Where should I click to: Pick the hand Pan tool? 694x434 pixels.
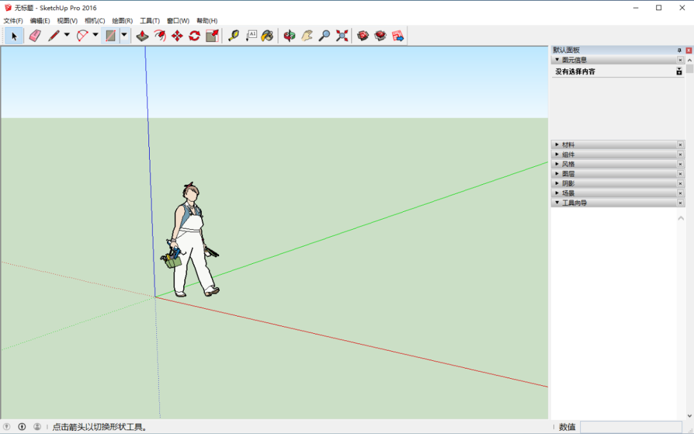[x=307, y=36]
